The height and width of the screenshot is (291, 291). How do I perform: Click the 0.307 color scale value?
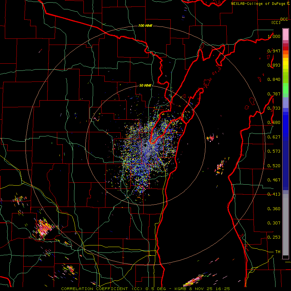pyautogui.click(x=274, y=223)
